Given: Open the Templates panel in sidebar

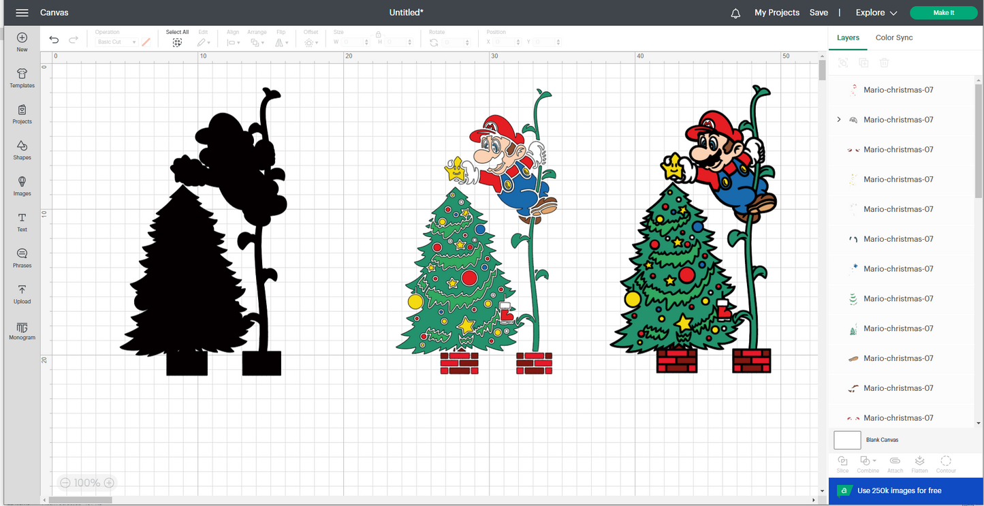Looking at the screenshot, I should [22, 78].
